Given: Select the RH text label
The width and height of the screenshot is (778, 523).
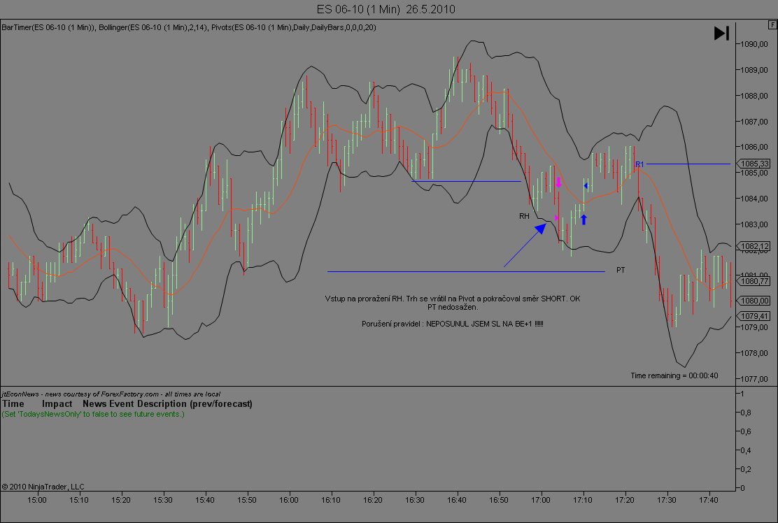Looking at the screenshot, I should coord(525,216).
